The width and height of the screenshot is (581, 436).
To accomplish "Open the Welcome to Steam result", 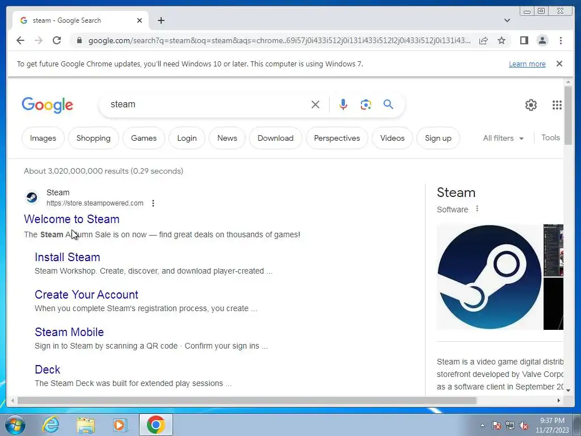I will click(71, 219).
